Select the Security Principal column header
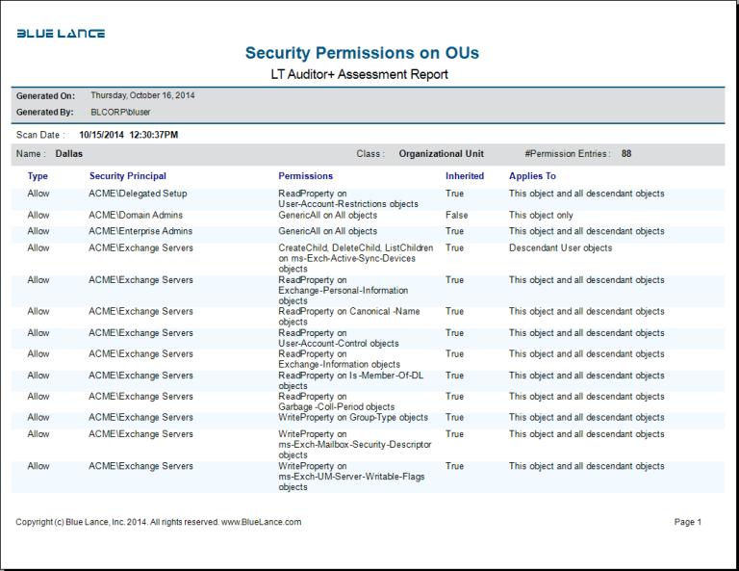Image resolution: width=739 pixels, height=571 pixels. pos(127,176)
